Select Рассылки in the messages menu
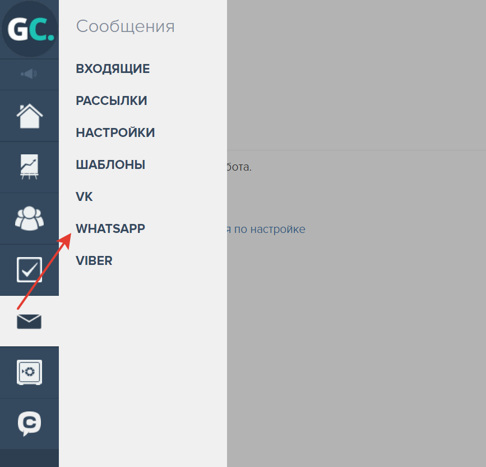Screen dimensions: 486x467 [112, 100]
